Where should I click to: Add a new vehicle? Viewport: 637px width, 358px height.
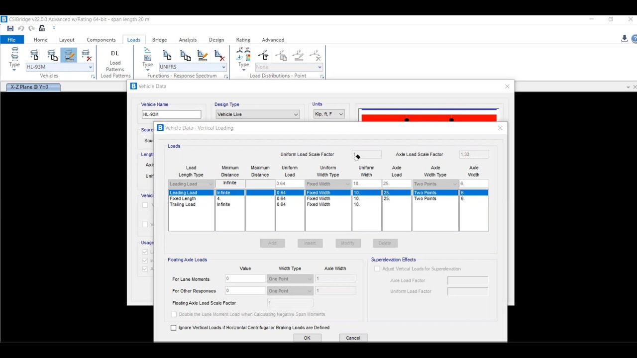(34, 55)
